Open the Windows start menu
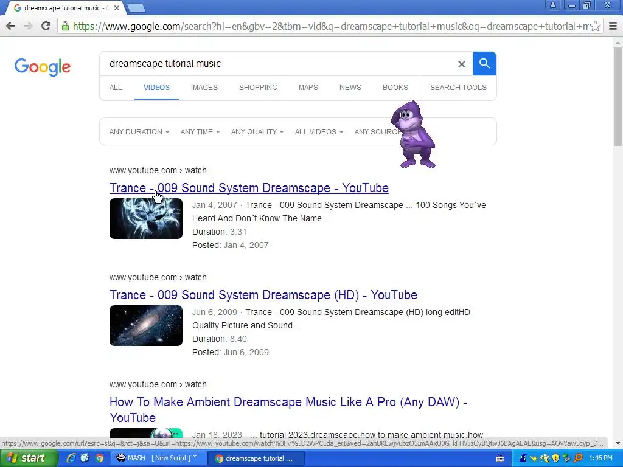The image size is (623, 467). click(28, 458)
